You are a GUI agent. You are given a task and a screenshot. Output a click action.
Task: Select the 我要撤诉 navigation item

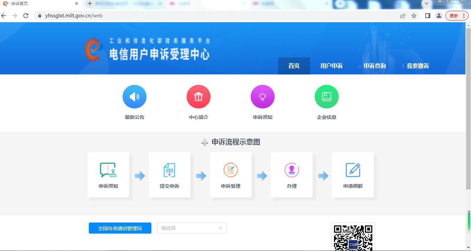pyautogui.click(x=417, y=66)
